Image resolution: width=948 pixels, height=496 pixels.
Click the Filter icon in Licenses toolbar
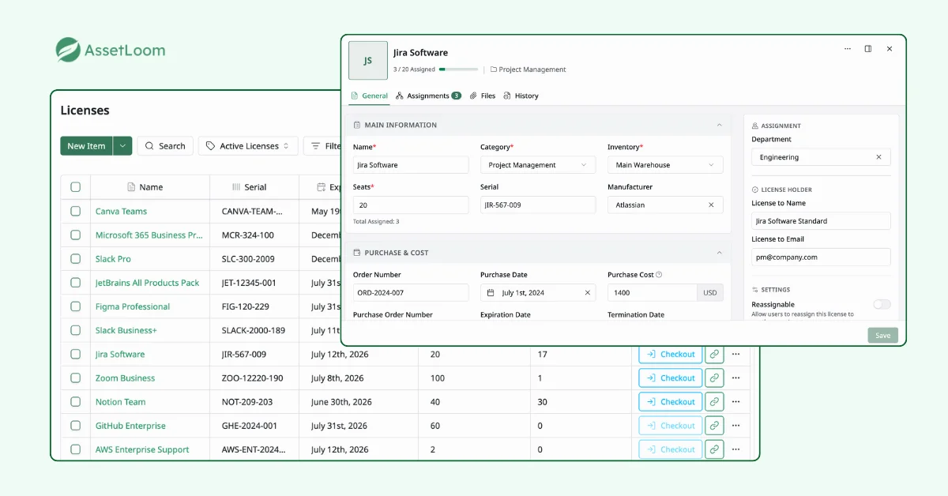coord(316,146)
